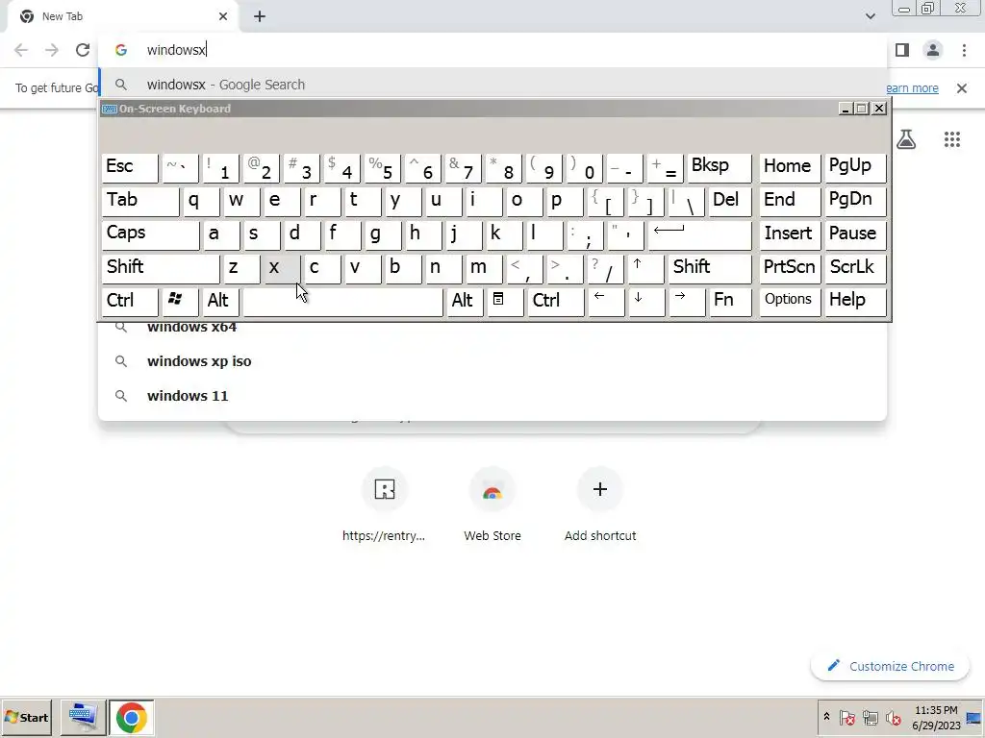Click the Esc key on keyboard
The image size is (985, 738).
coord(130,168)
